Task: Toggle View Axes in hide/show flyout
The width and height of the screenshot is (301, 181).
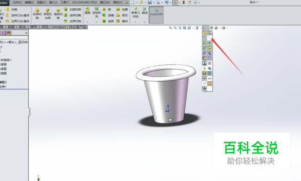Action: (x=204, y=38)
